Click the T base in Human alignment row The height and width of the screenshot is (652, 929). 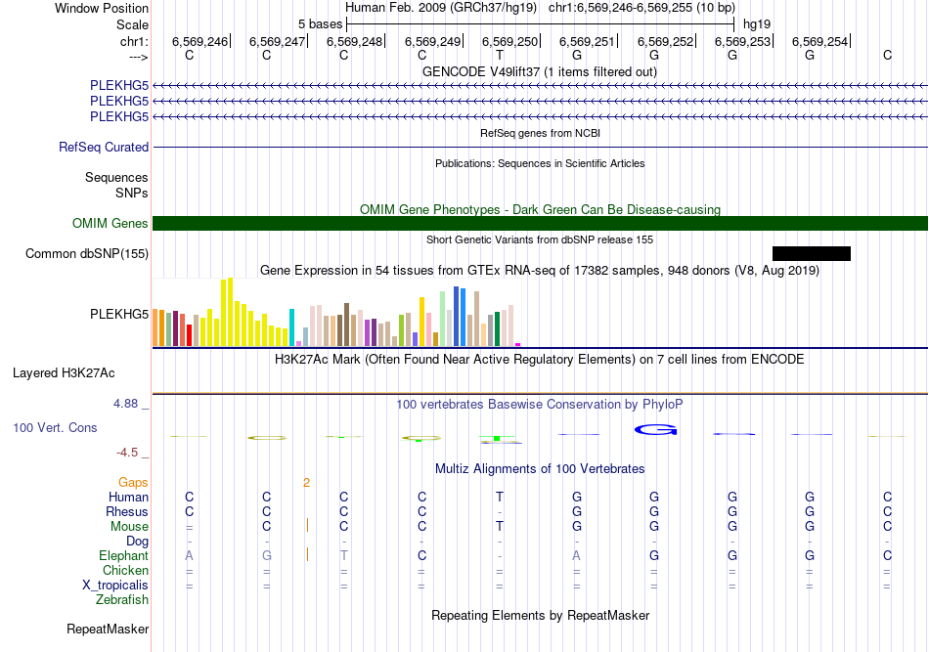coord(500,497)
